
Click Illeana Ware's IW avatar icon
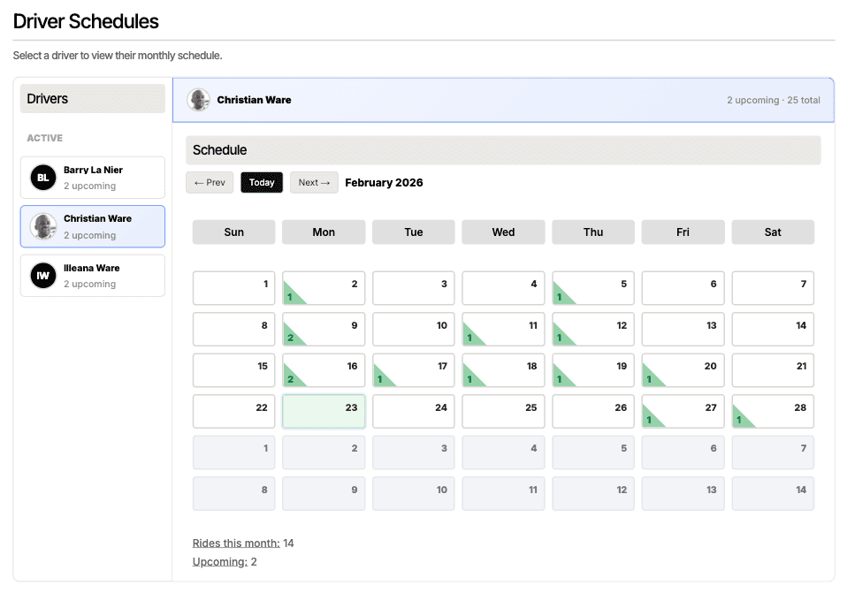tap(43, 276)
